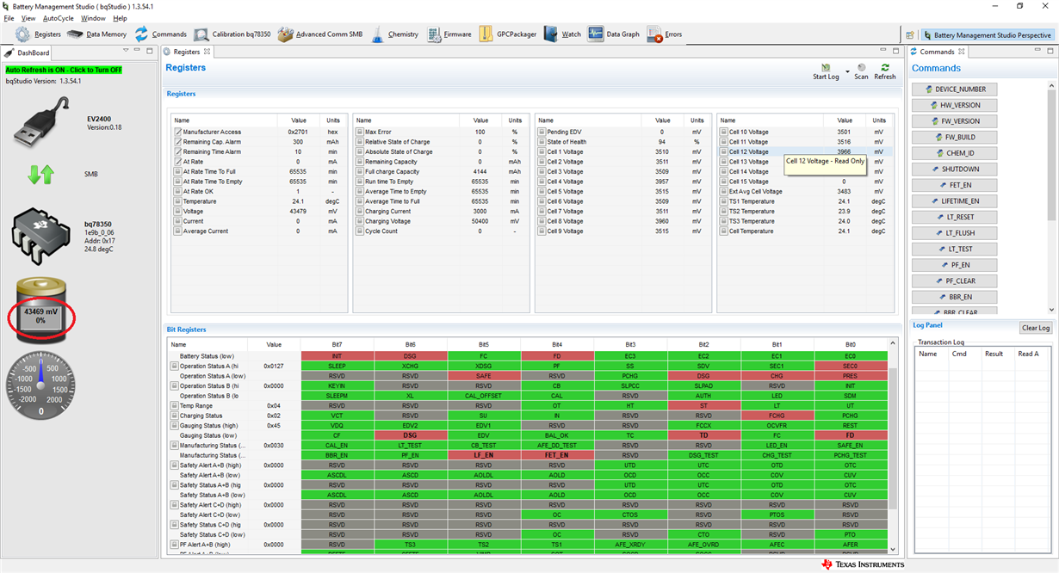Click lock icon beside Temp Range
The height and width of the screenshot is (573, 1059).
[x=175, y=405]
